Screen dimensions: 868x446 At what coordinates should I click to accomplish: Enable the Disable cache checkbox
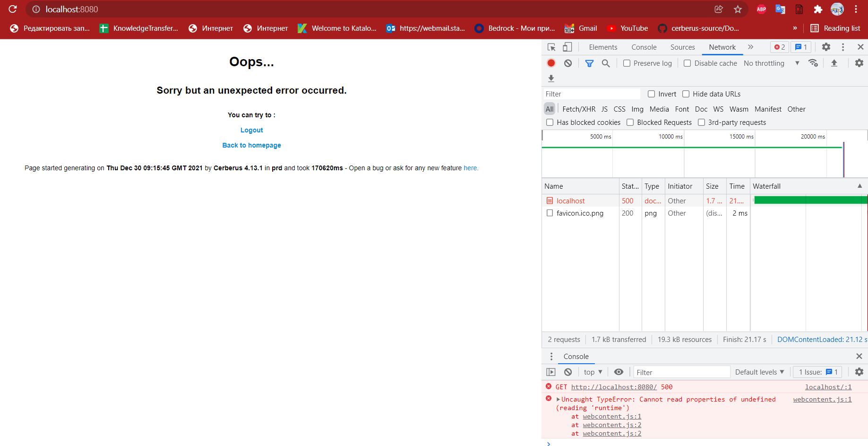pos(687,63)
